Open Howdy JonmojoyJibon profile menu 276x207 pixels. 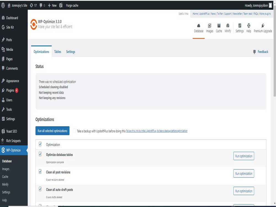click(258, 6)
